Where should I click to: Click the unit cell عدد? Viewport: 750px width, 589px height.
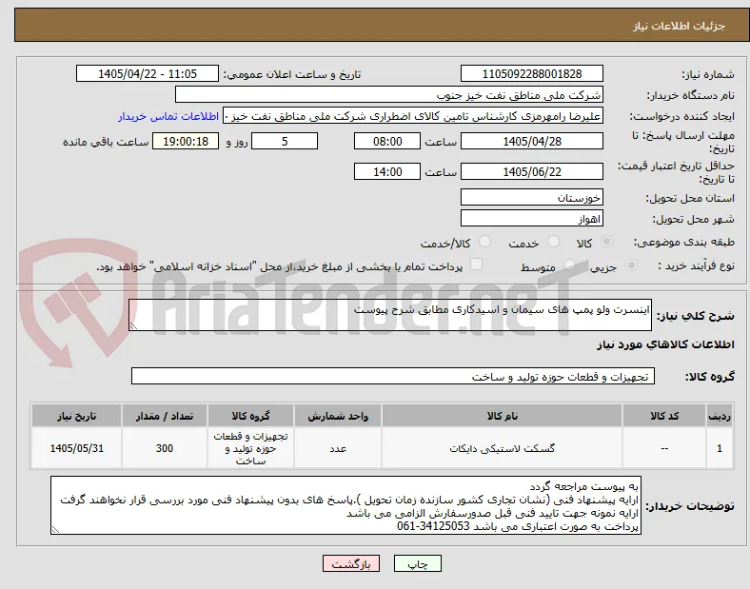pyautogui.click(x=338, y=448)
